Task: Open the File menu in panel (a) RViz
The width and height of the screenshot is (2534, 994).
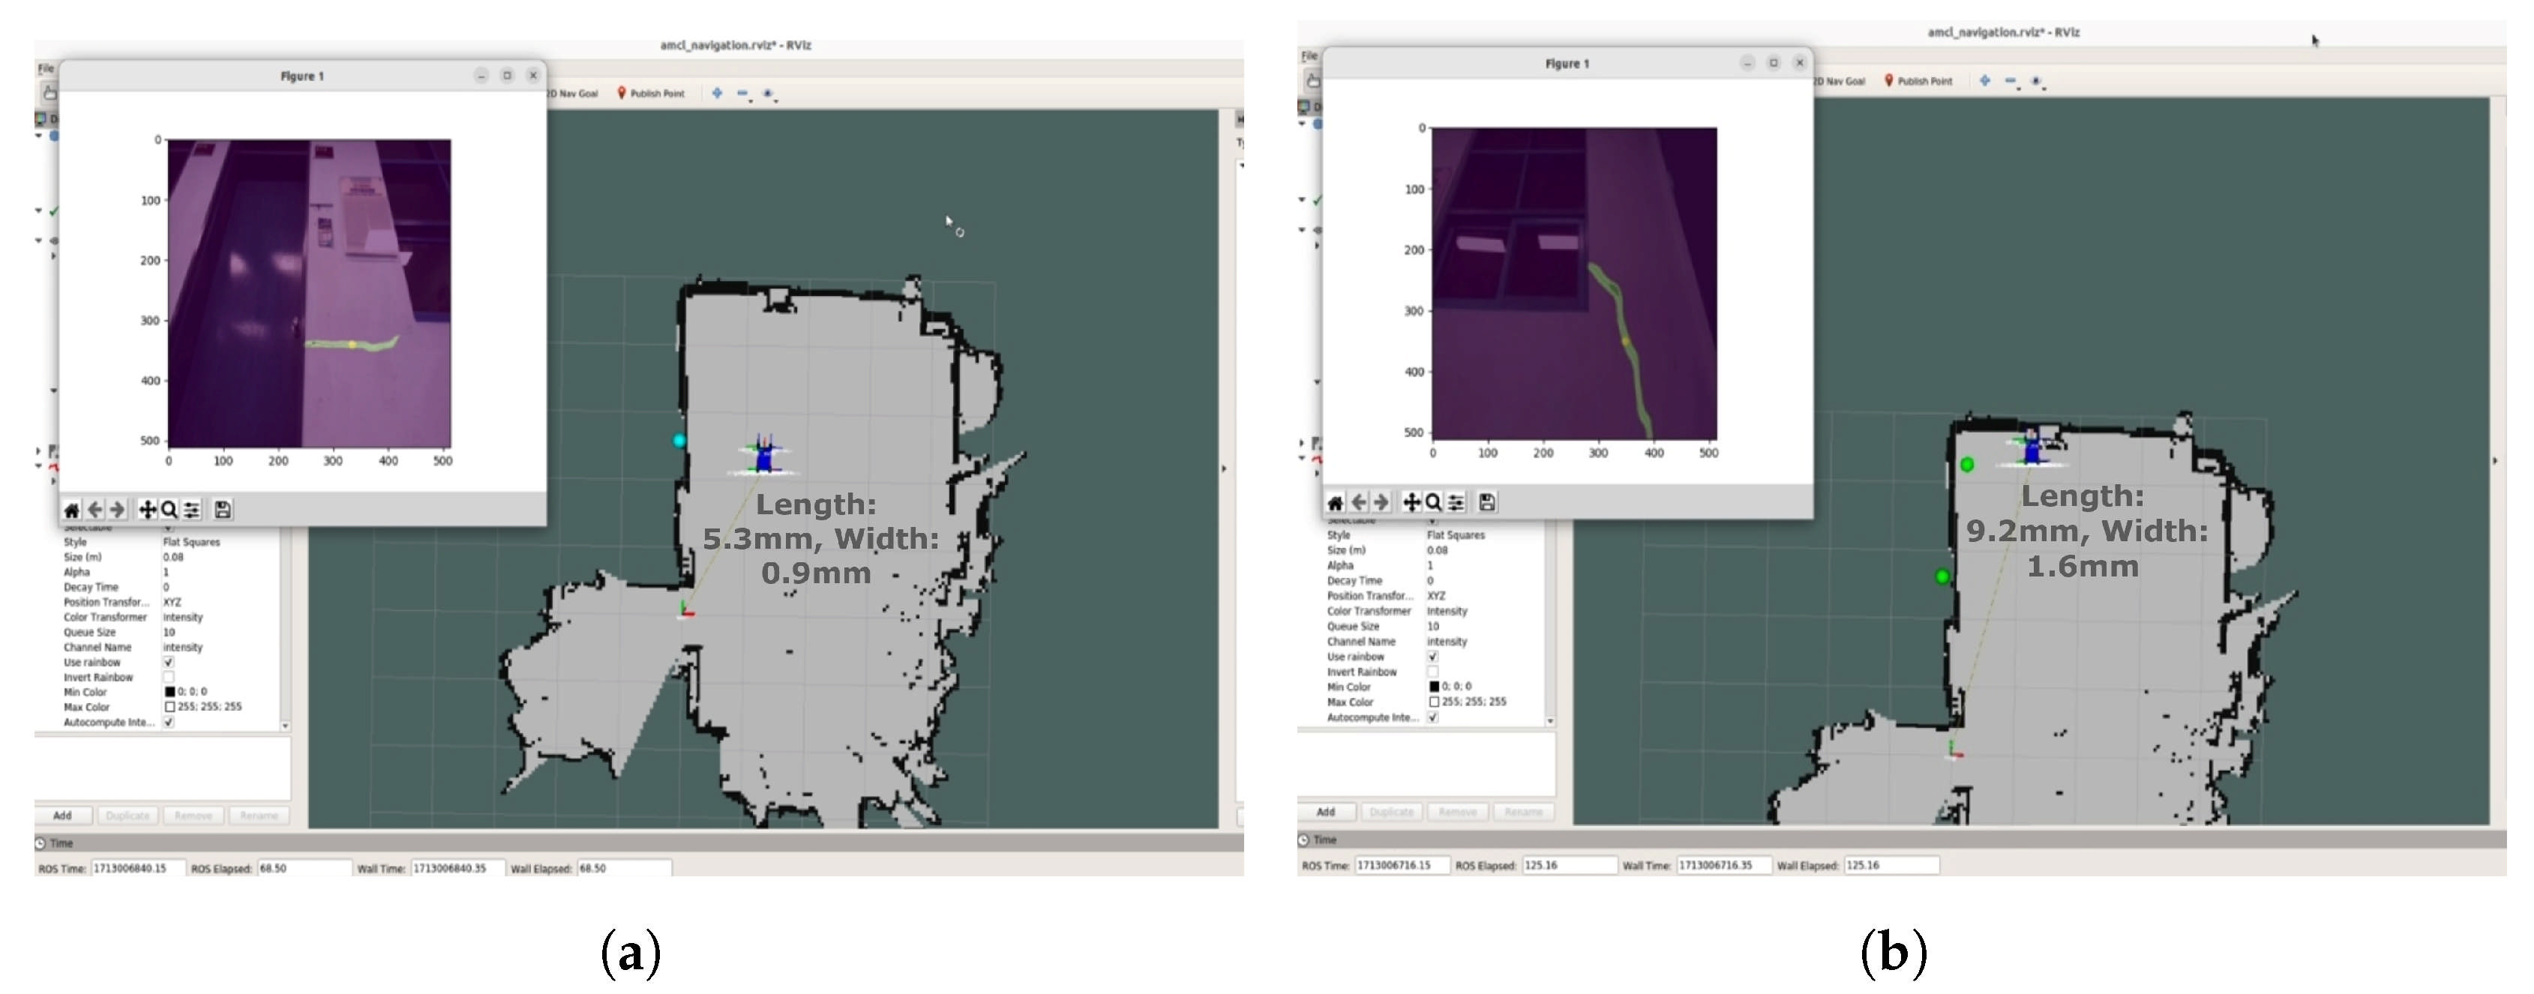Action: [x=45, y=69]
